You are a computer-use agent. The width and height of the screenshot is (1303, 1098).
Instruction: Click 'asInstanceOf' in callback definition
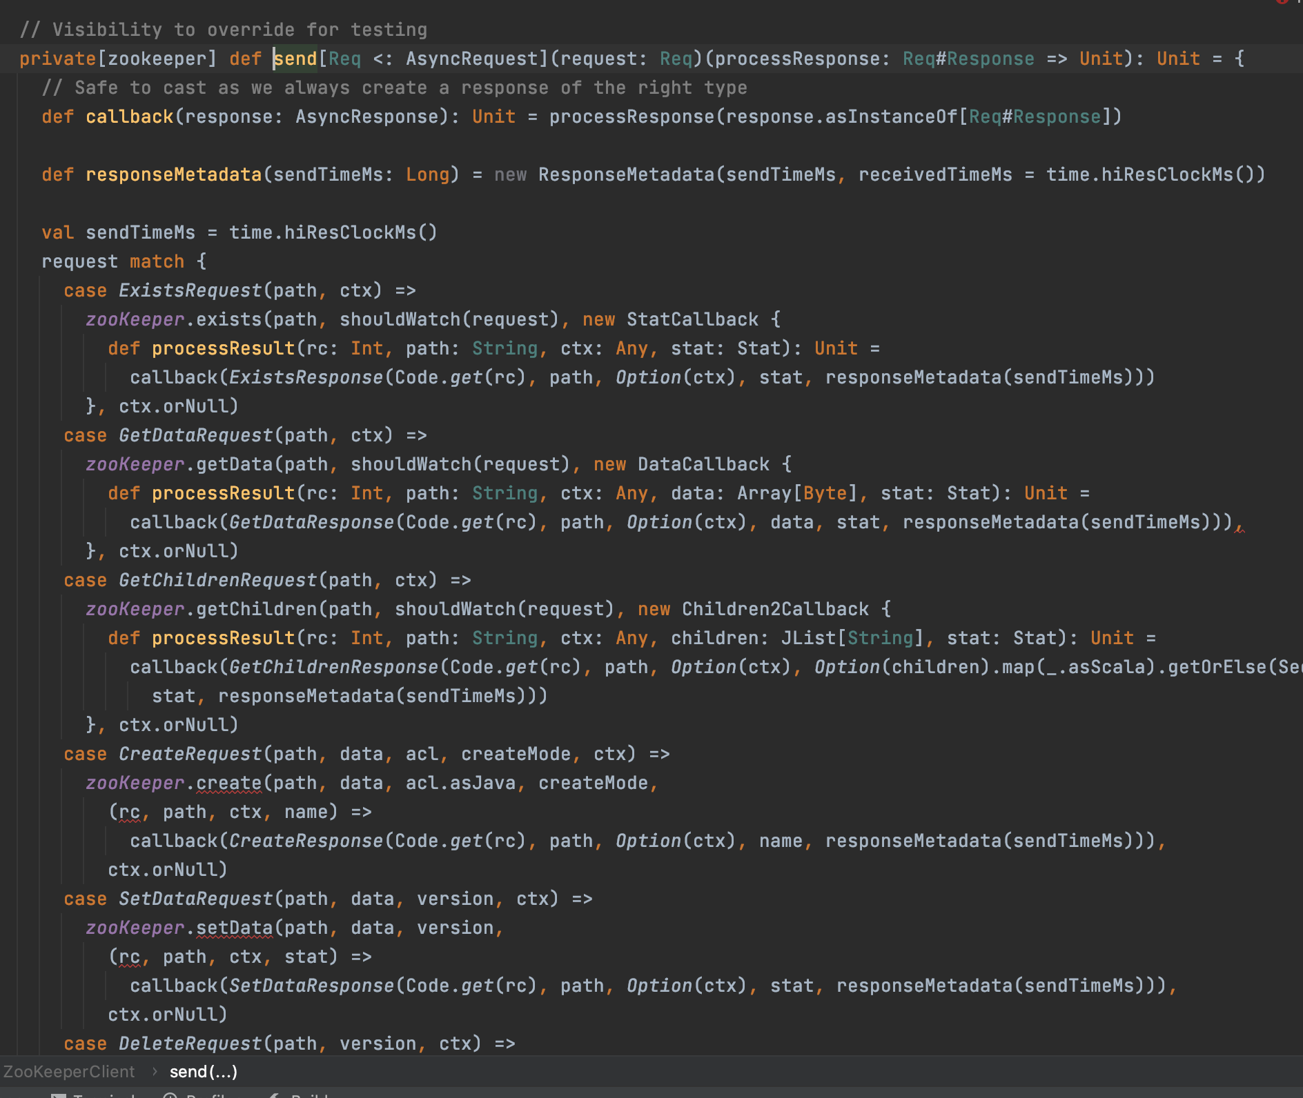click(892, 117)
